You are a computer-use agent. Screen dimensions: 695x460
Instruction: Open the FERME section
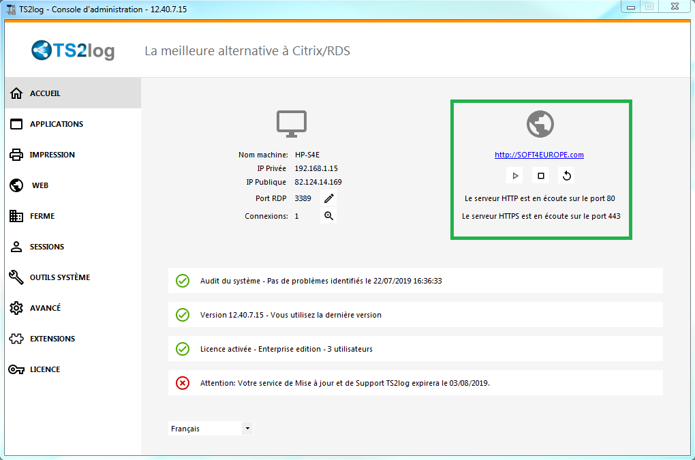point(73,216)
